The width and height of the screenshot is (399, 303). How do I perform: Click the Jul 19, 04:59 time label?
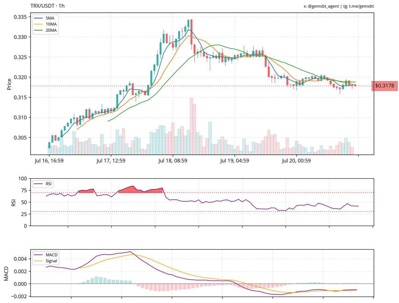click(234, 161)
